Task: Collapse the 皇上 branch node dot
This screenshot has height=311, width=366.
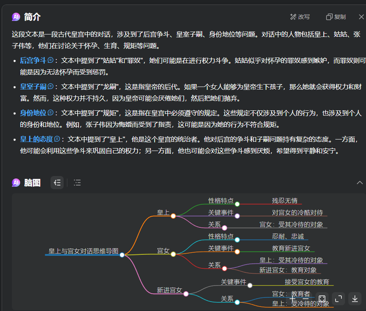Action: click(x=173, y=215)
